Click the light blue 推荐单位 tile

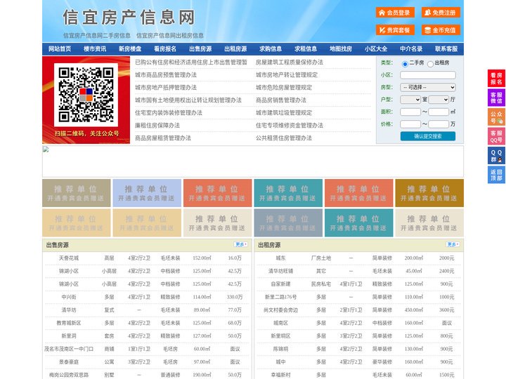coord(147,193)
